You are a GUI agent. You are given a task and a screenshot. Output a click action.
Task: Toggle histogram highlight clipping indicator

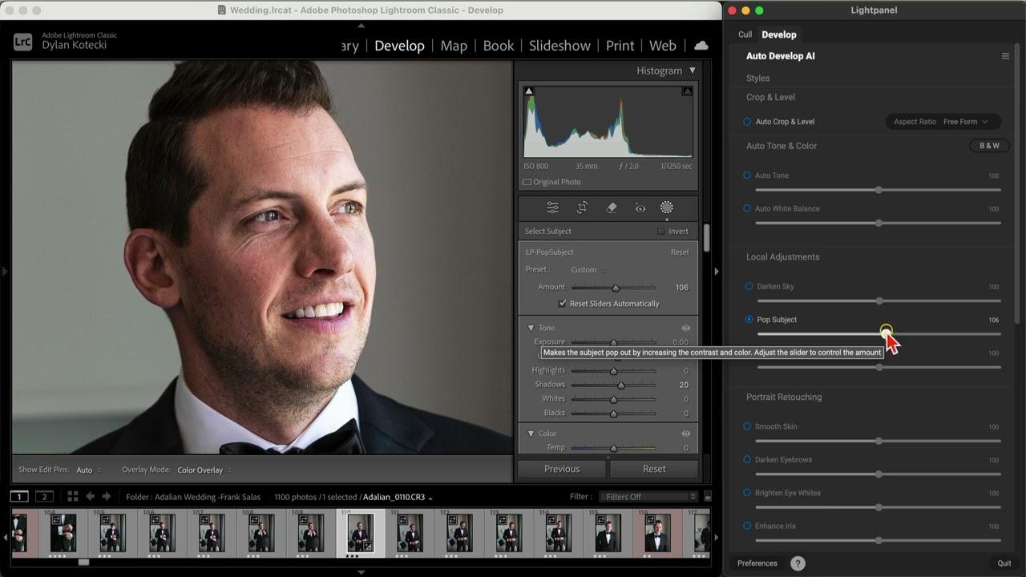(x=687, y=91)
